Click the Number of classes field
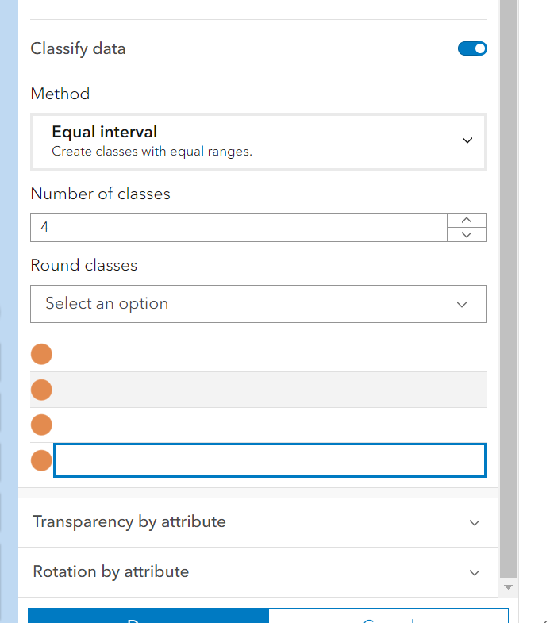The image size is (550, 623). click(x=238, y=228)
